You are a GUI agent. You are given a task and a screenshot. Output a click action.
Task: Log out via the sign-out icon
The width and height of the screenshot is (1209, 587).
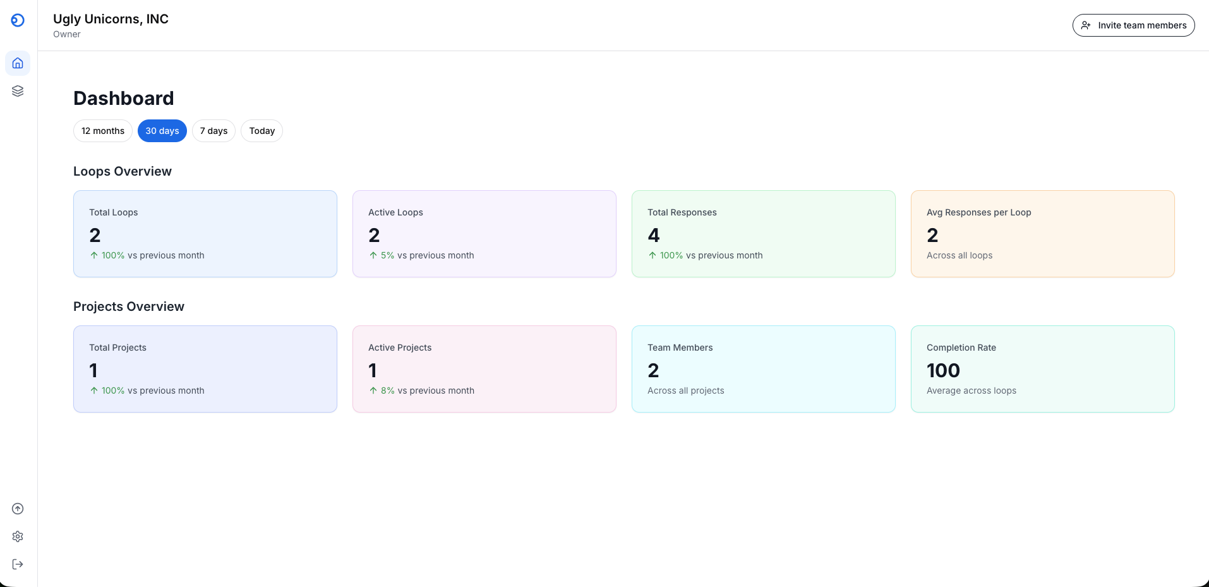pyautogui.click(x=17, y=564)
